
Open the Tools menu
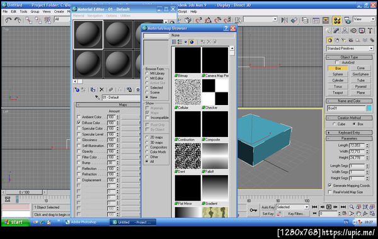pos(24,11)
